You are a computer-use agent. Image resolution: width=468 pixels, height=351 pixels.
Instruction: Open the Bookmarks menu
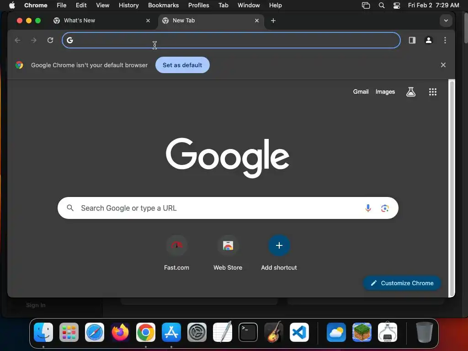coord(163,5)
